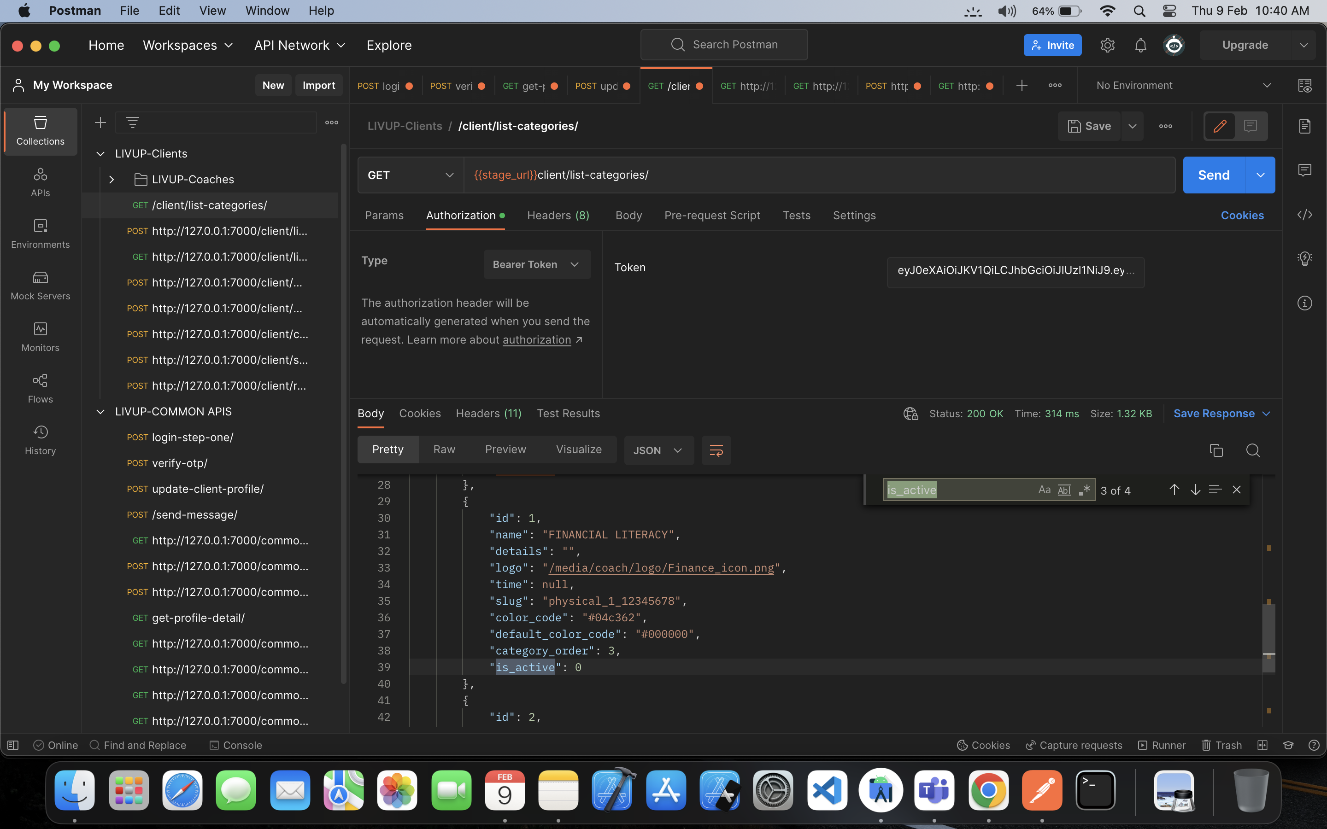The image size is (1327, 829).
Task: Toggle match whole word in find box
Action: pos(1064,490)
